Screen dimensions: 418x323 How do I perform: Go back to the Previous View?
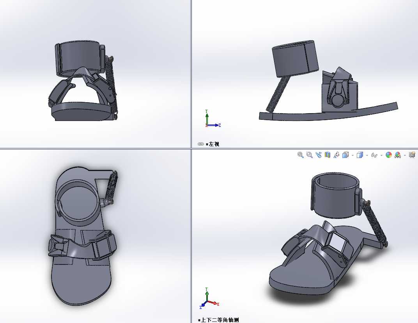(x=319, y=155)
